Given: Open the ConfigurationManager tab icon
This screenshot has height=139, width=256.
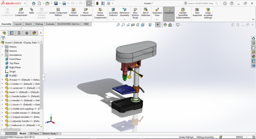Looking at the screenshot, I should pos(19,33).
